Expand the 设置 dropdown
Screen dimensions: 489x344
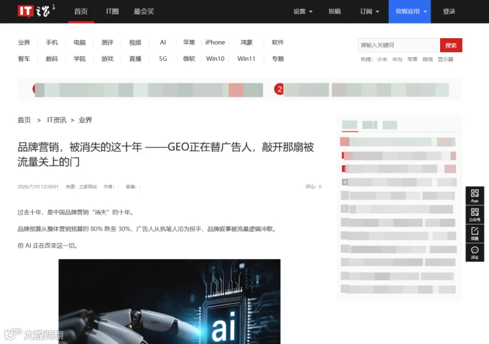[303, 11]
